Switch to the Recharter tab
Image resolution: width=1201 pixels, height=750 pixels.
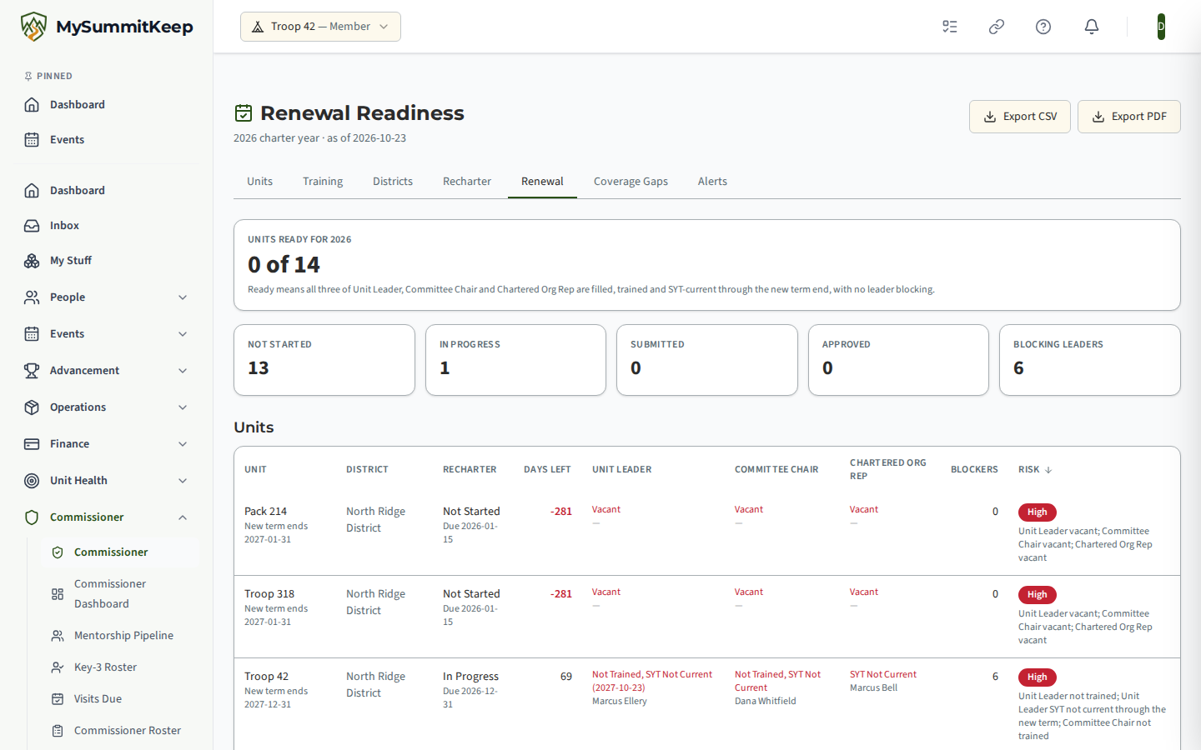[467, 181]
